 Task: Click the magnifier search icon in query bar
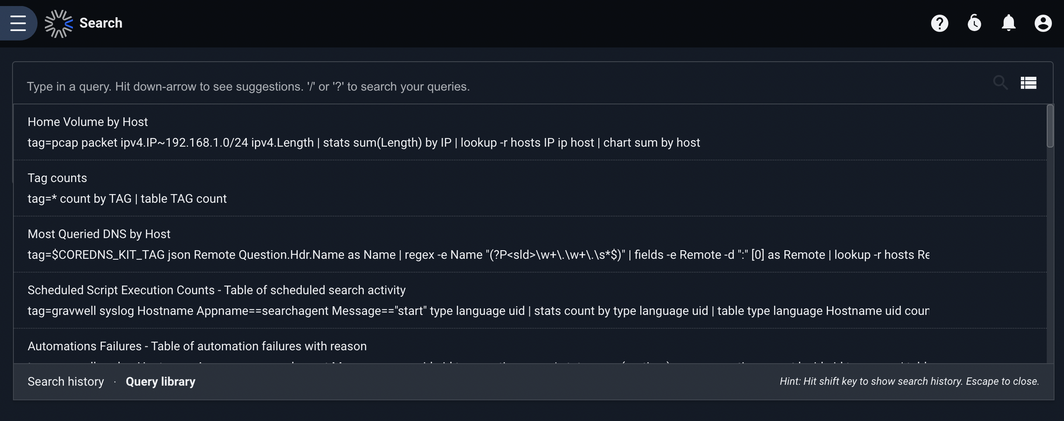[x=1001, y=82]
